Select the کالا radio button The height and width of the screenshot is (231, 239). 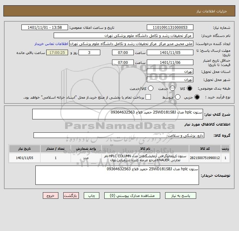click(x=189, y=88)
